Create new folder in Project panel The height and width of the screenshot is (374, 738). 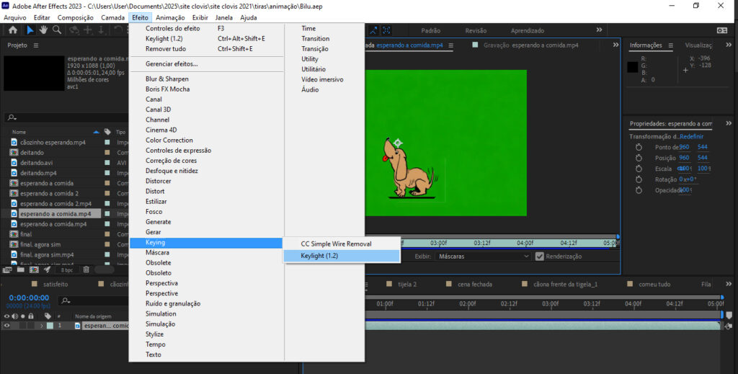[22, 270]
